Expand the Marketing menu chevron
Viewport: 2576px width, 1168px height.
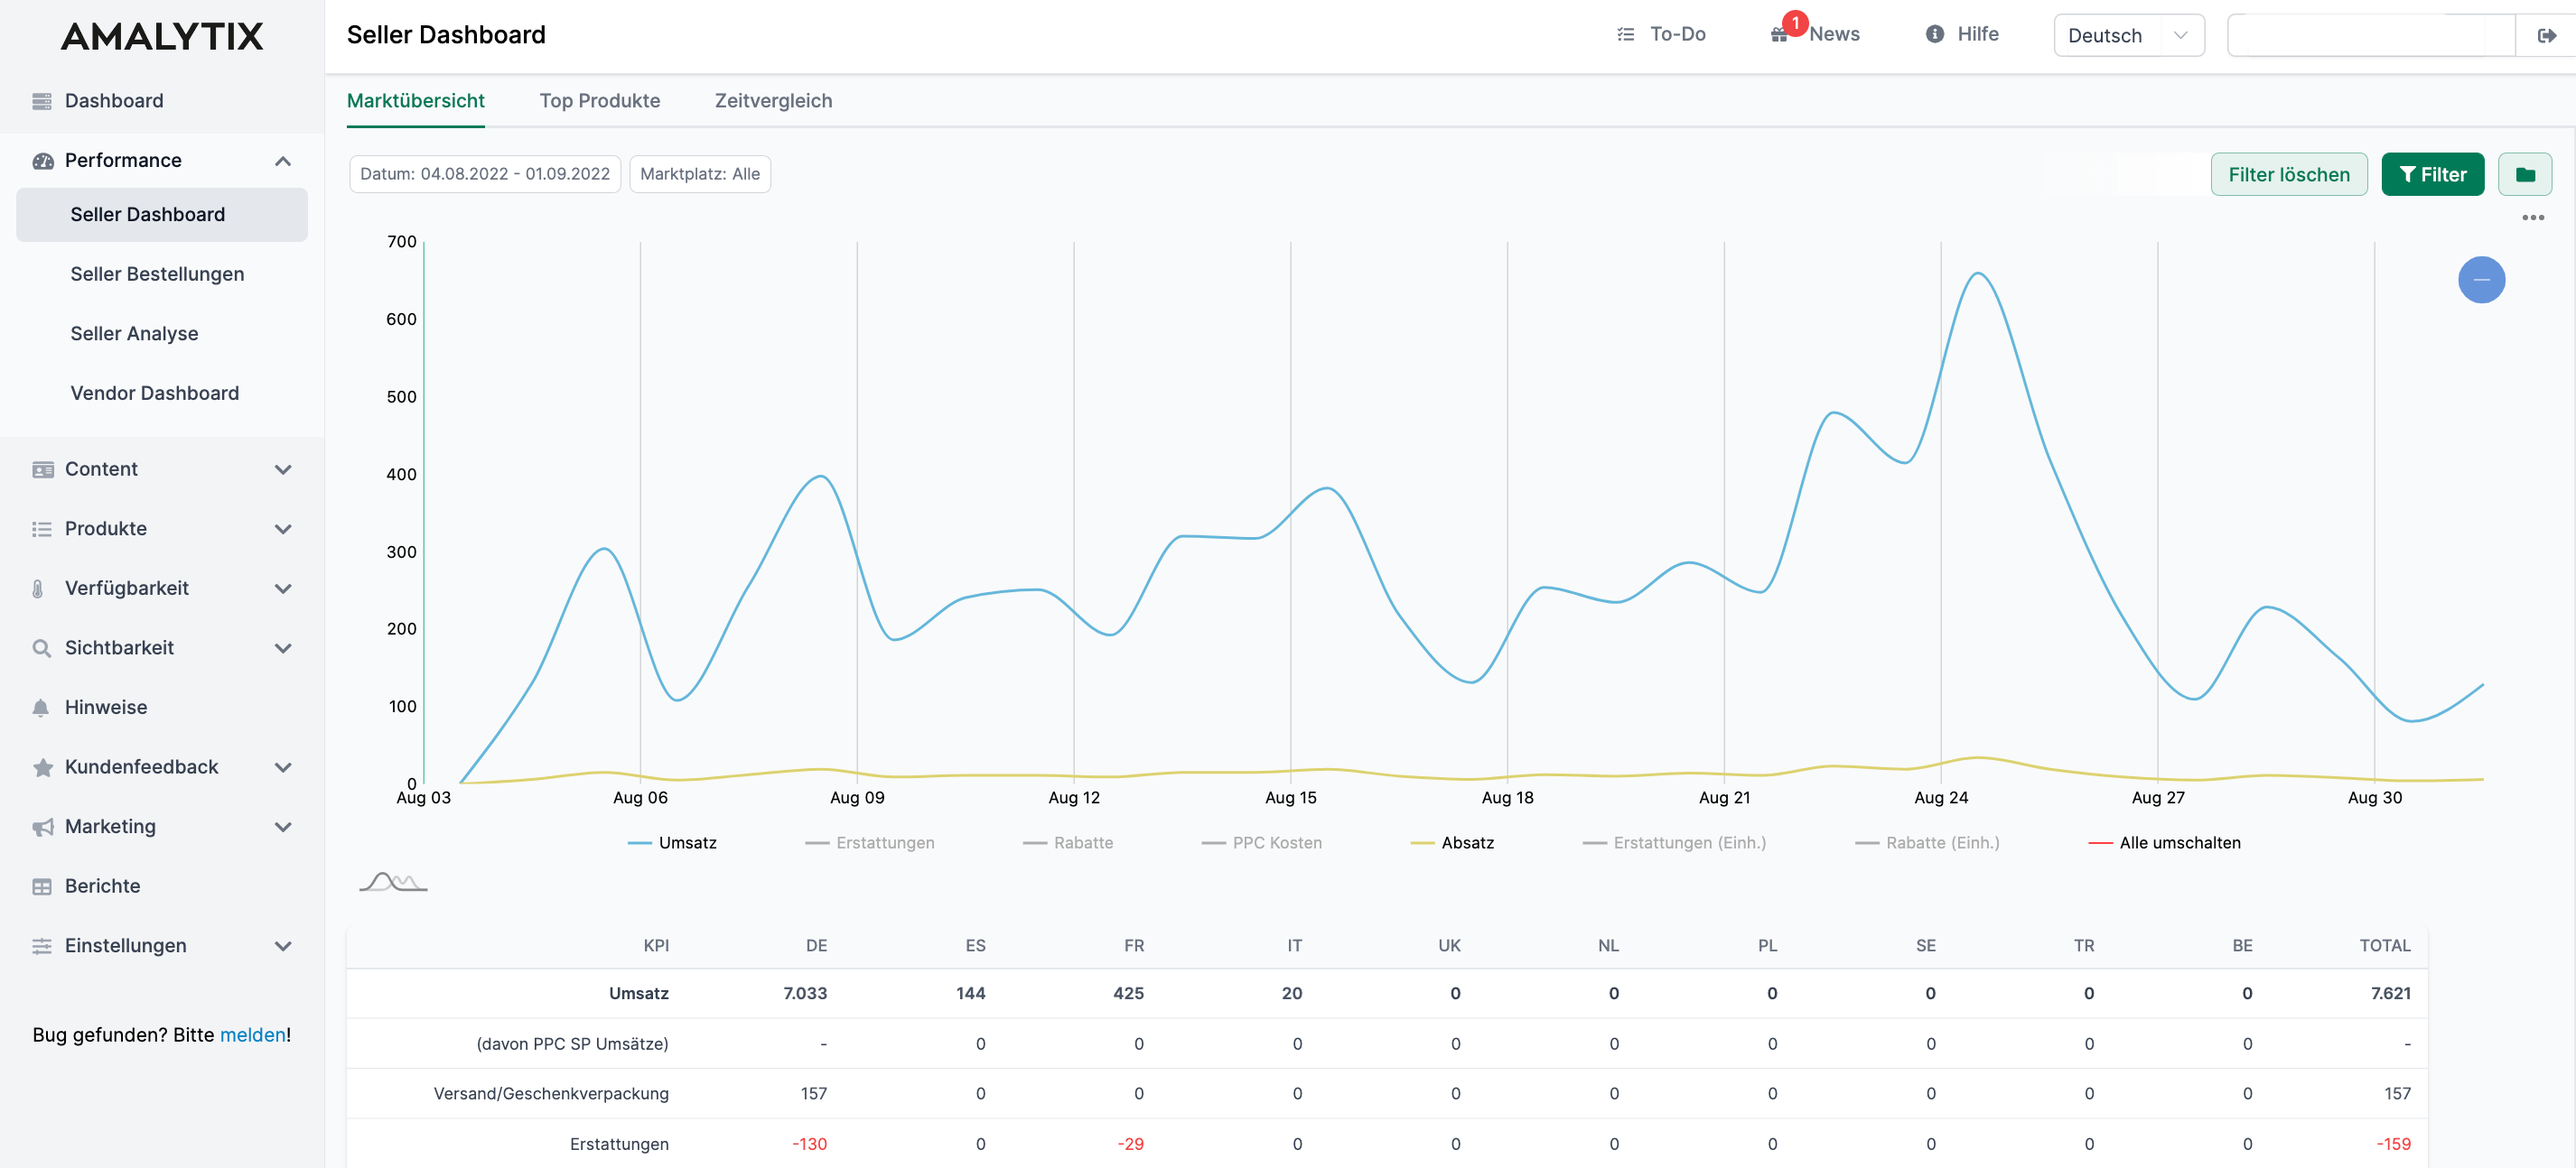(283, 828)
